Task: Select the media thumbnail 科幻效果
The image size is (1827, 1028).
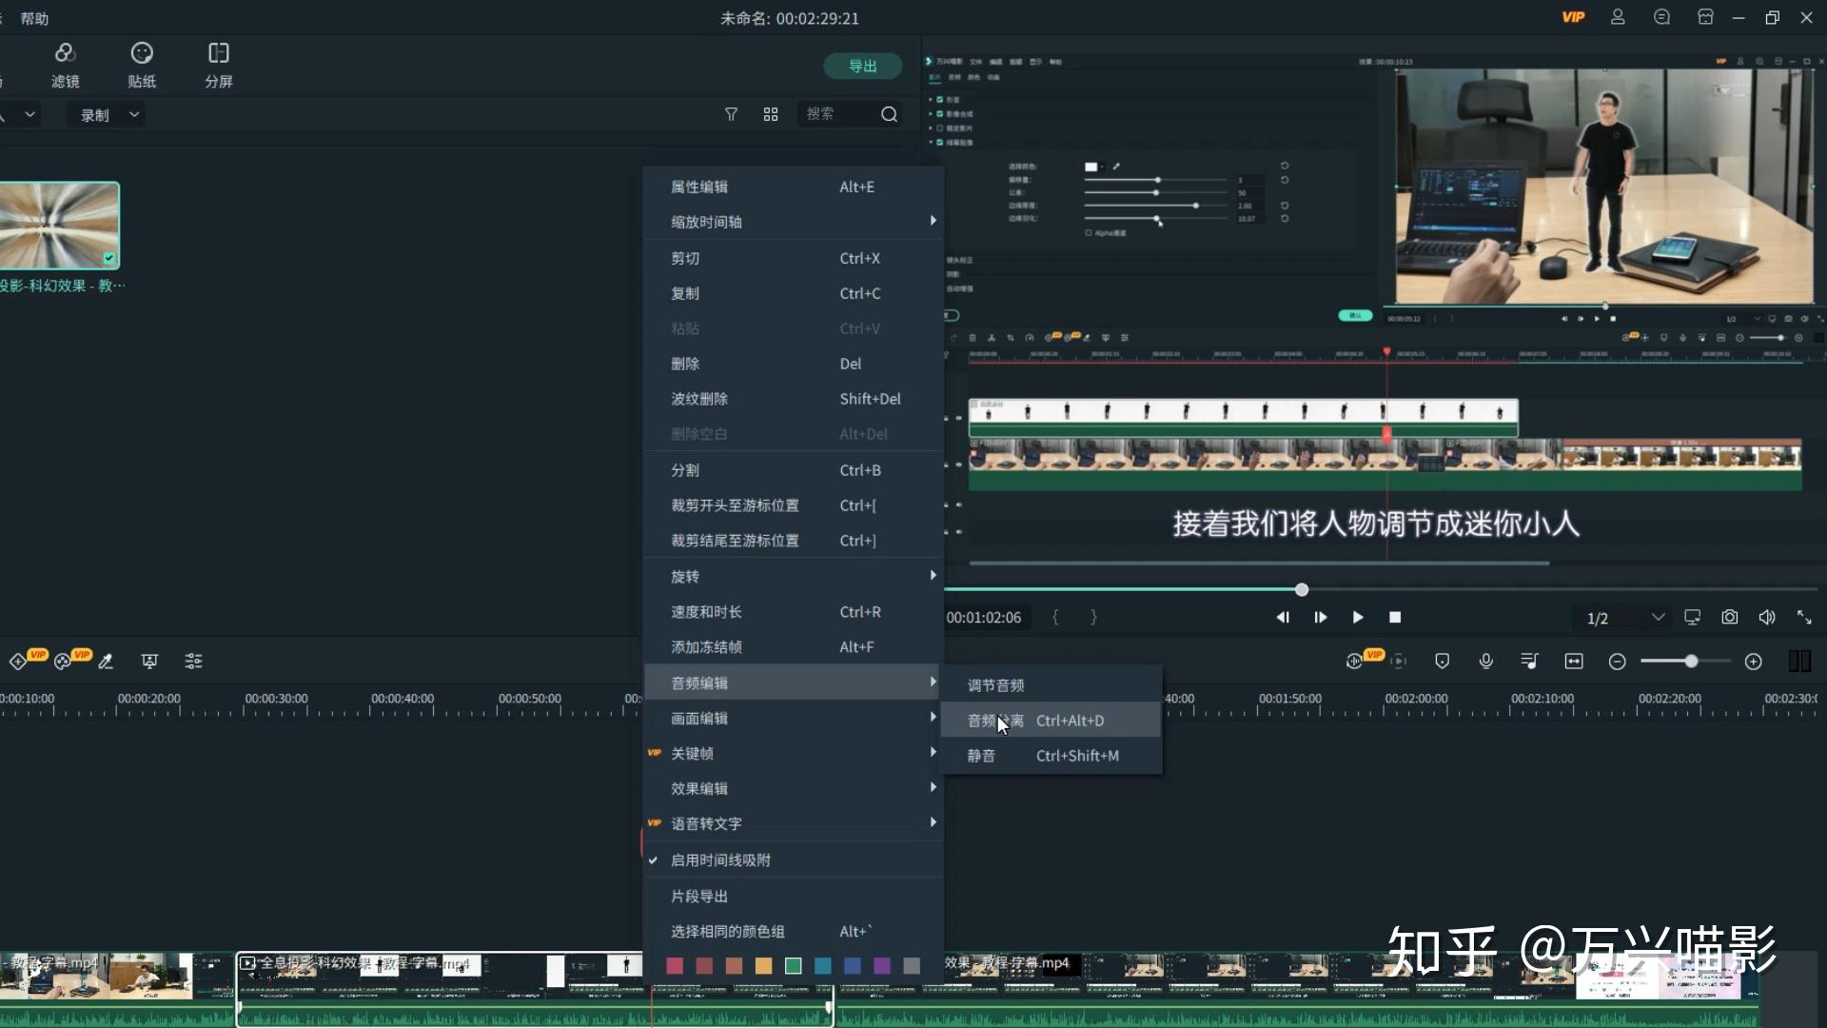Action: (59, 226)
